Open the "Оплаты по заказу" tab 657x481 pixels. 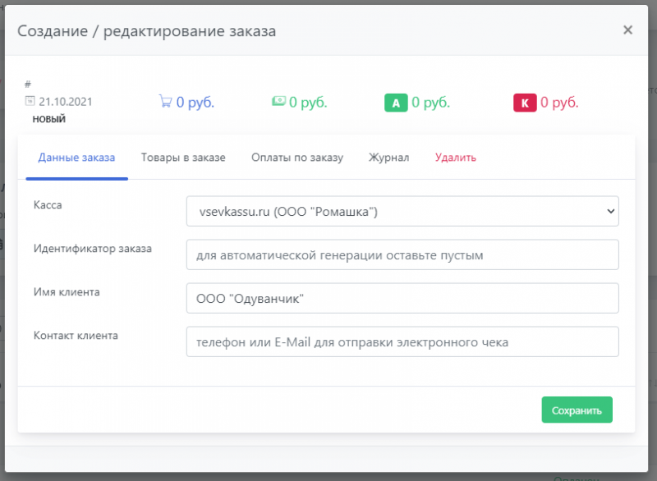tap(297, 158)
